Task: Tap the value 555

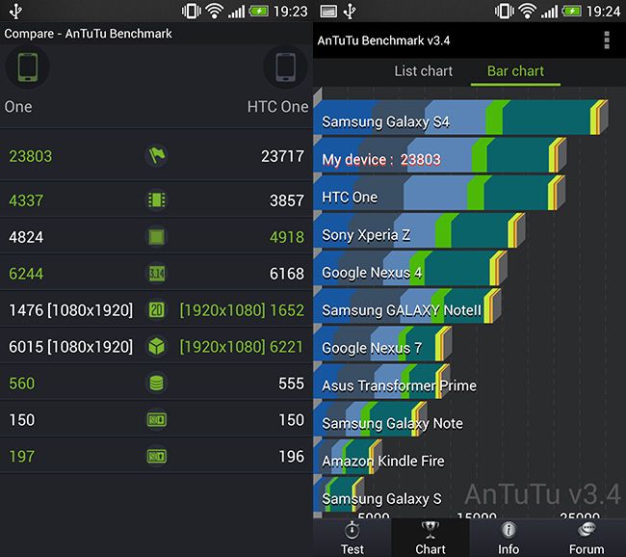Action: point(292,384)
